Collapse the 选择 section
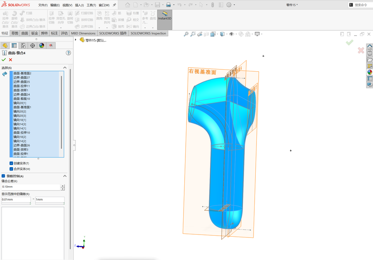 65,68
